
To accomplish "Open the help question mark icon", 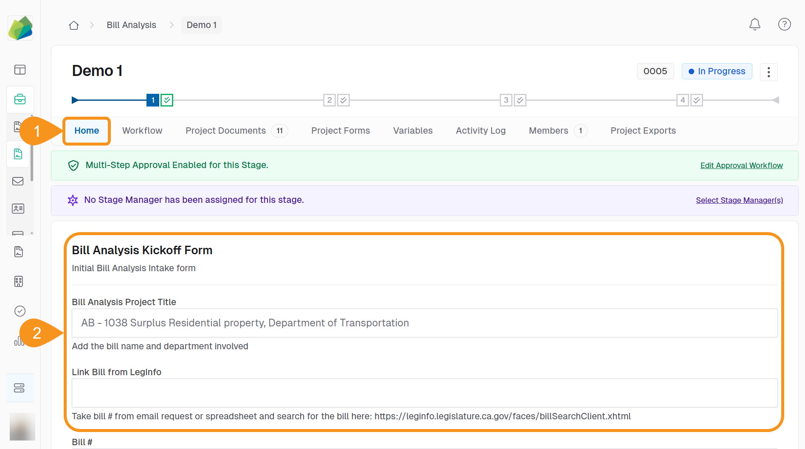I will click(784, 24).
